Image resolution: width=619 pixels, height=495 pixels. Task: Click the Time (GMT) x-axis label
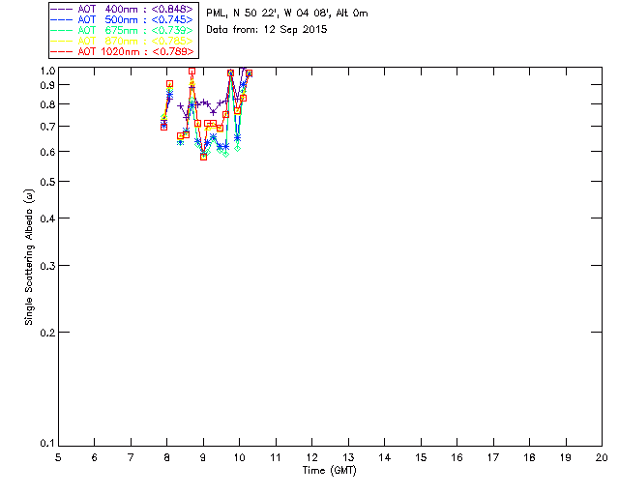[330, 469]
